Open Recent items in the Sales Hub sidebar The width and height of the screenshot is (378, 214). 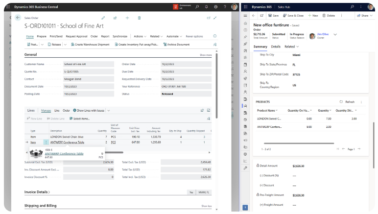click(x=245, y=30)
